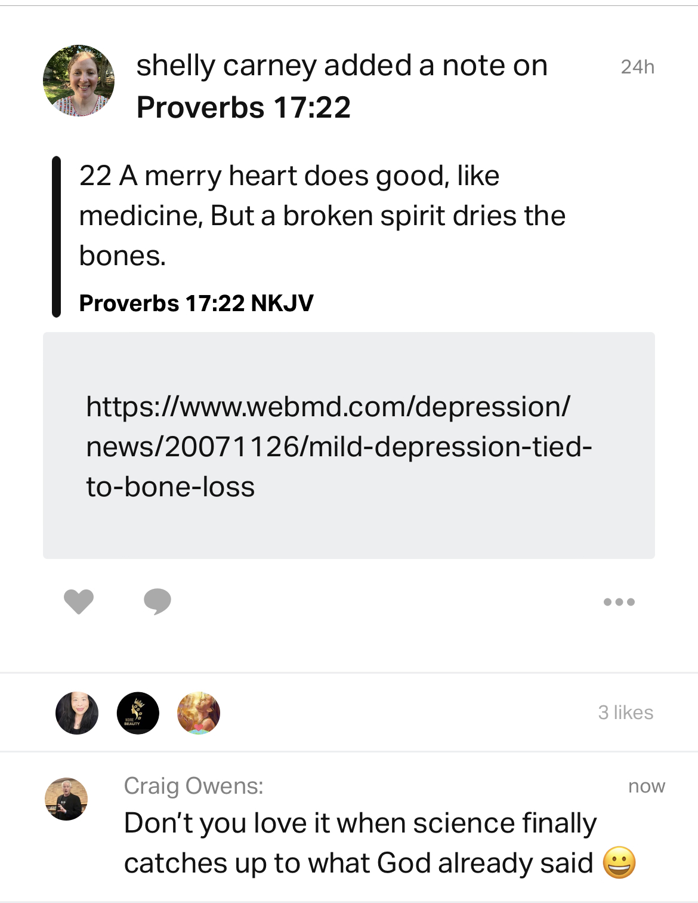View the first liker's dark-haired avatar
The image size is (698, 903).
point(77,712)
